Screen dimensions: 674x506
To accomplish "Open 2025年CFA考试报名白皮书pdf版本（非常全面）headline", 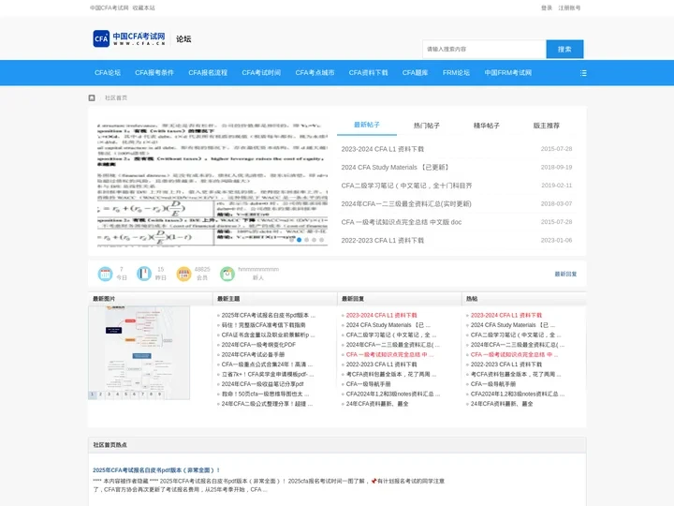I will (x=156, y=469).
